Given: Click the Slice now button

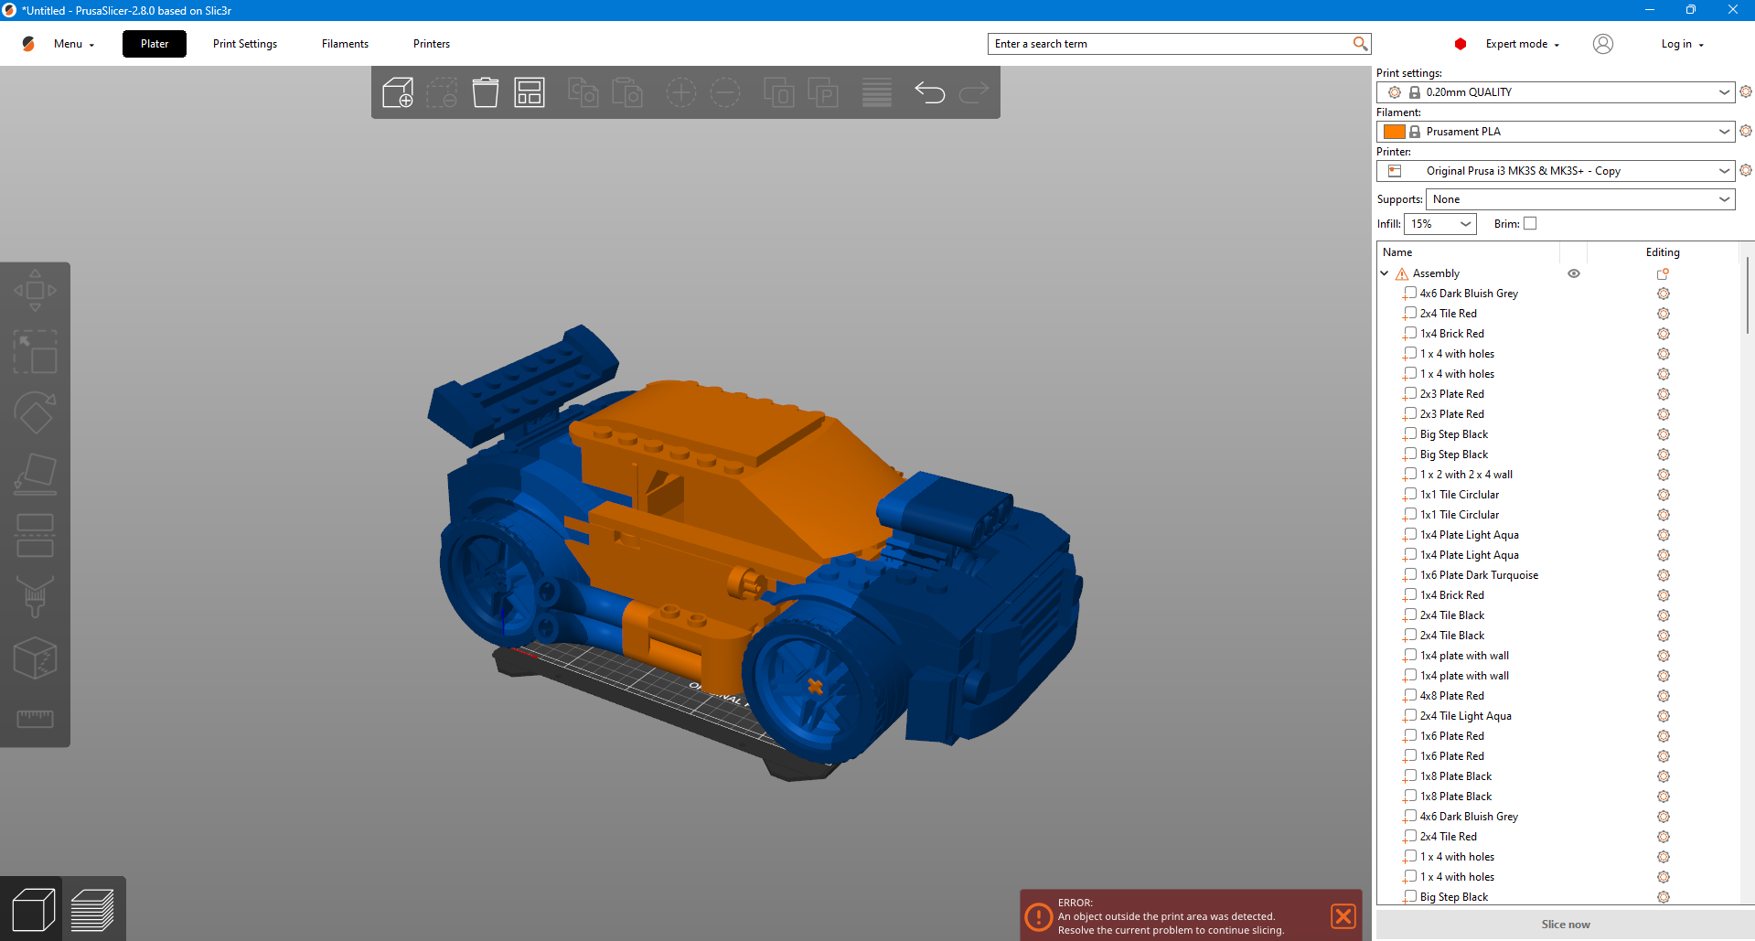Looking at the screenshot, I should tap(1566, 925).
